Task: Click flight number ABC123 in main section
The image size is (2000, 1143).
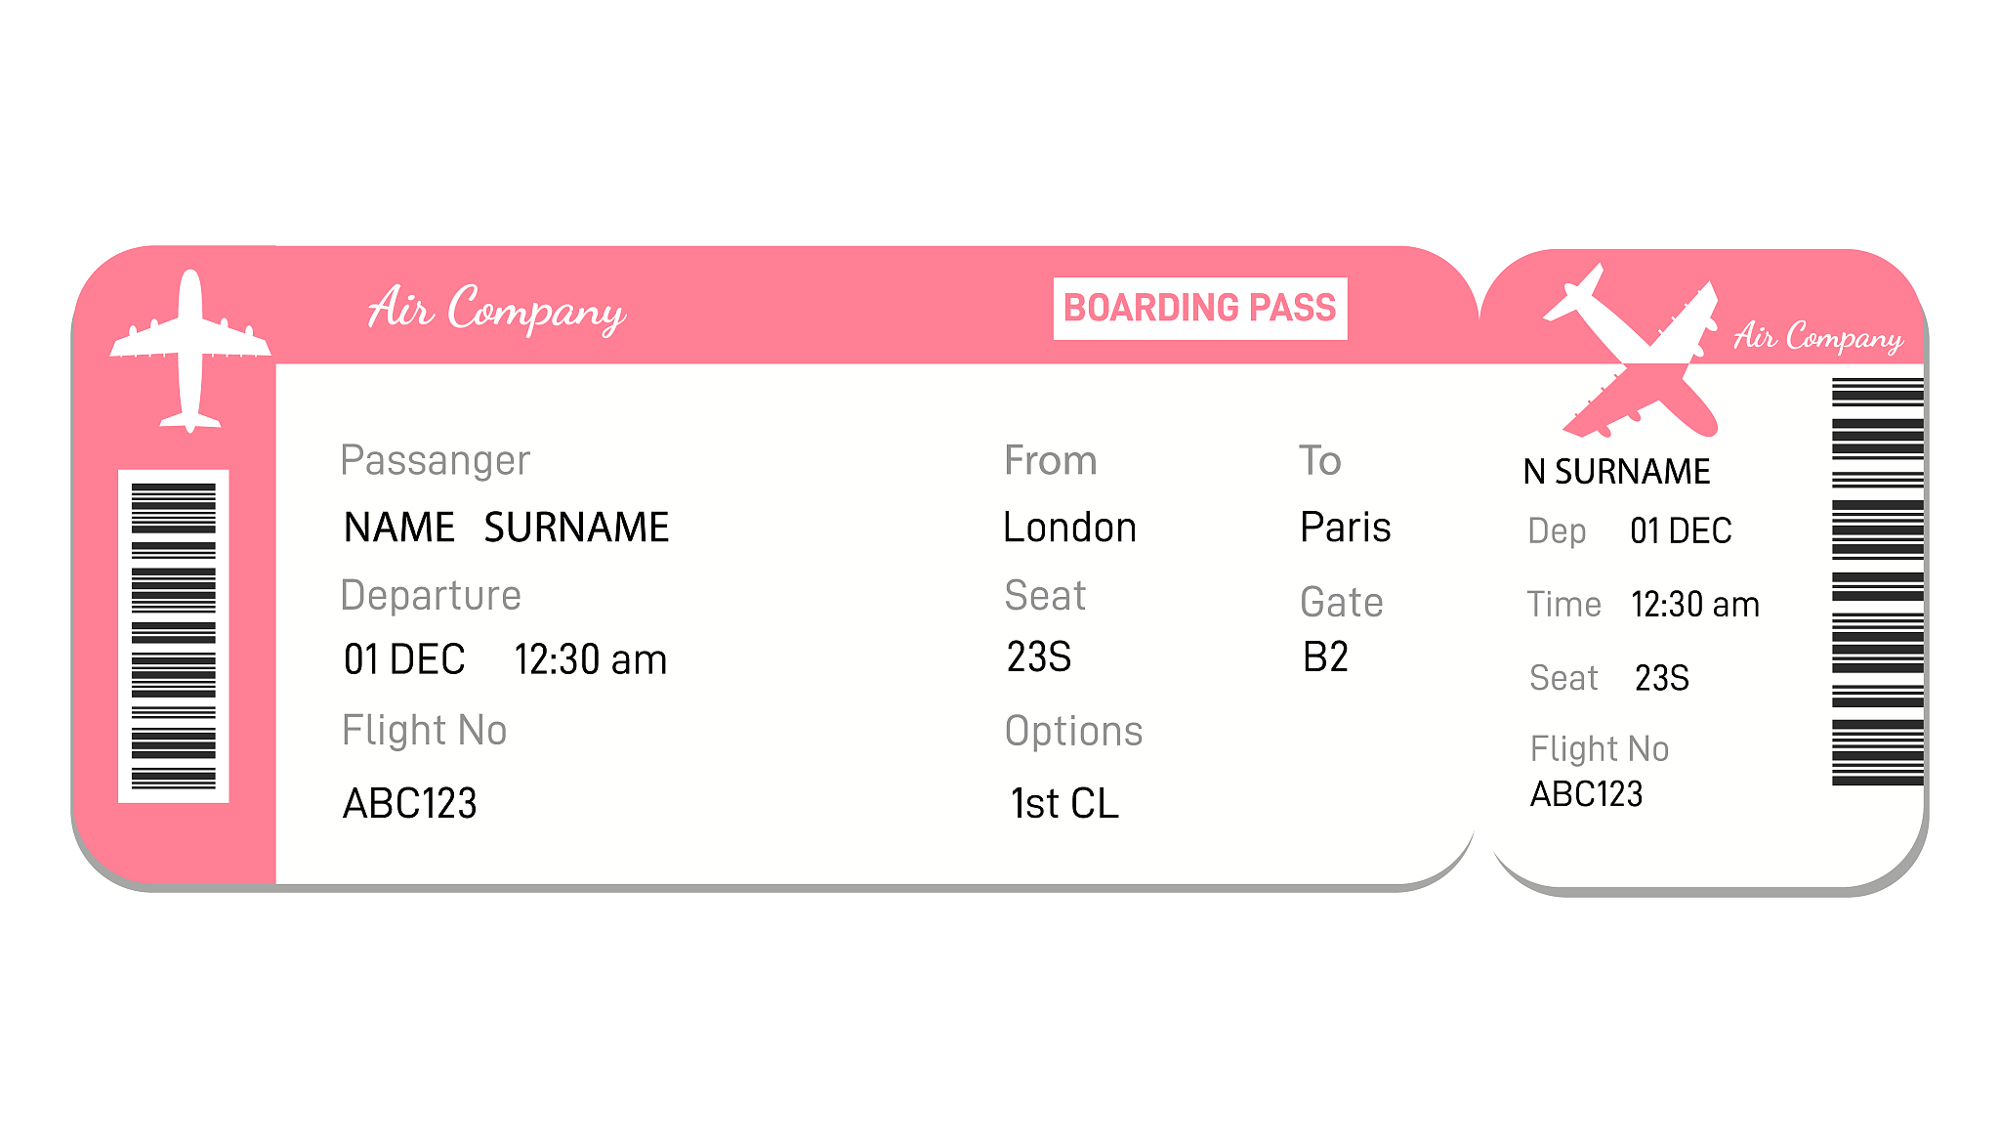Action: coord(410,804)
